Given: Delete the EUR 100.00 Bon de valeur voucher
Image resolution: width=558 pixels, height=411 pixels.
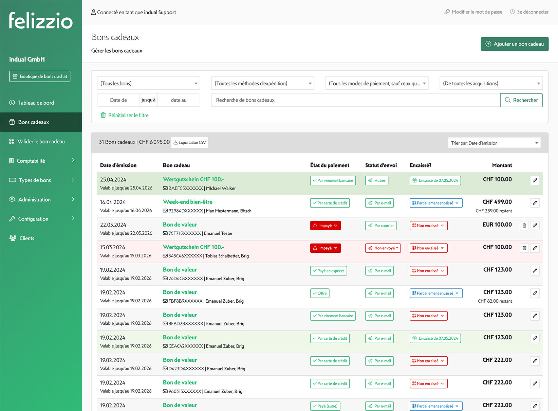Looking at the screenshot, I should [524, 226].
